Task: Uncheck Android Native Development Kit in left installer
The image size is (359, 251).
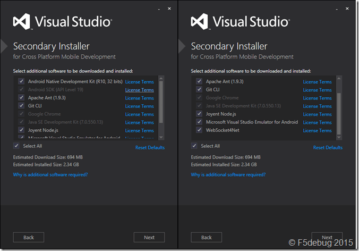Action: coord(21,81)
